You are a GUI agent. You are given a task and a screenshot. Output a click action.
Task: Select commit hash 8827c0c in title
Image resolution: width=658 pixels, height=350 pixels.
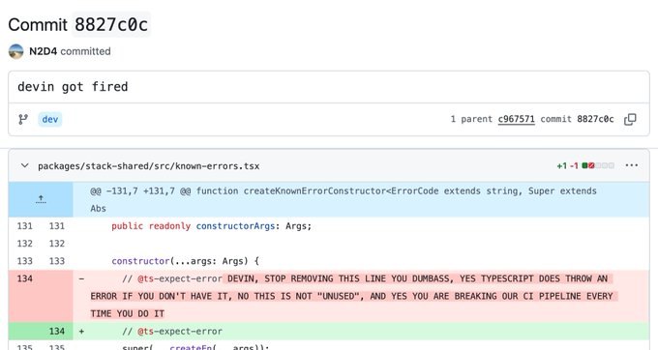pyautogui.click(x=111, y=24)
